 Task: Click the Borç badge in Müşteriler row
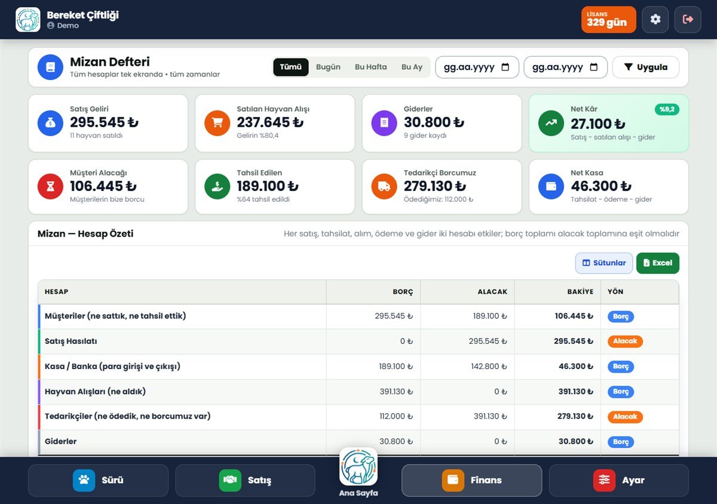pyautogui.click(x=621, y=316)
